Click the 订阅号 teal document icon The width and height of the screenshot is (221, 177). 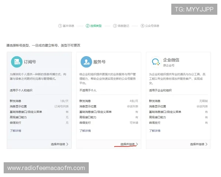point(17,62)
